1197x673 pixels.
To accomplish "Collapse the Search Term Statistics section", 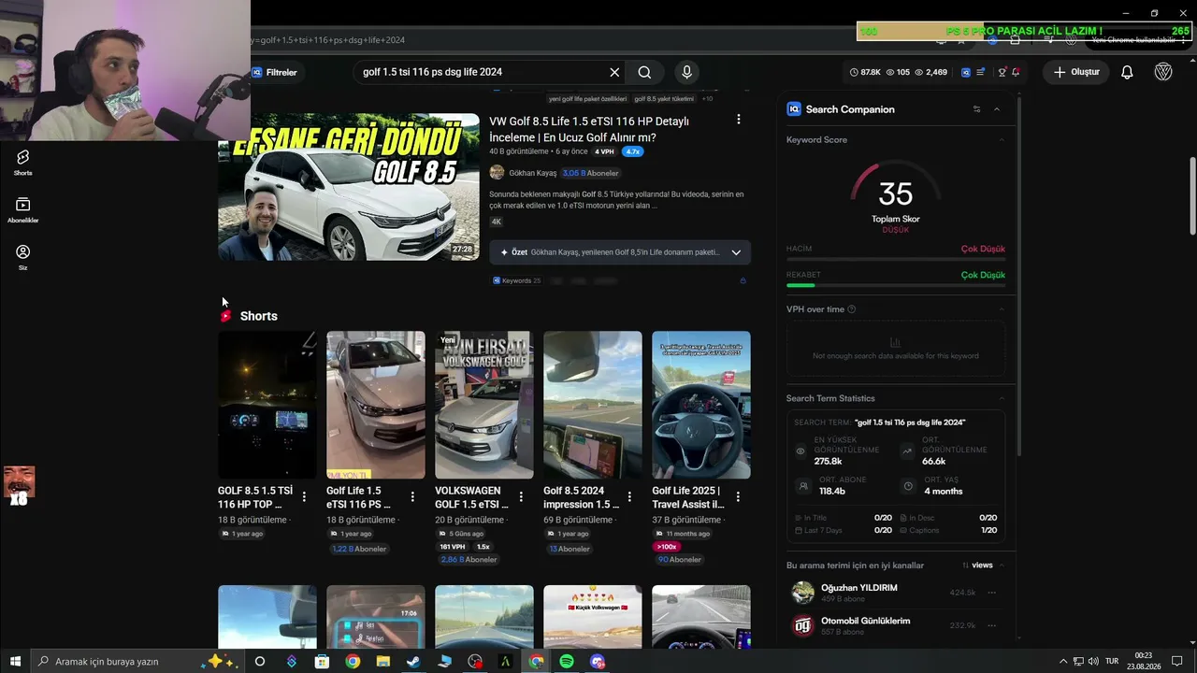I will tap(1002, 398).
